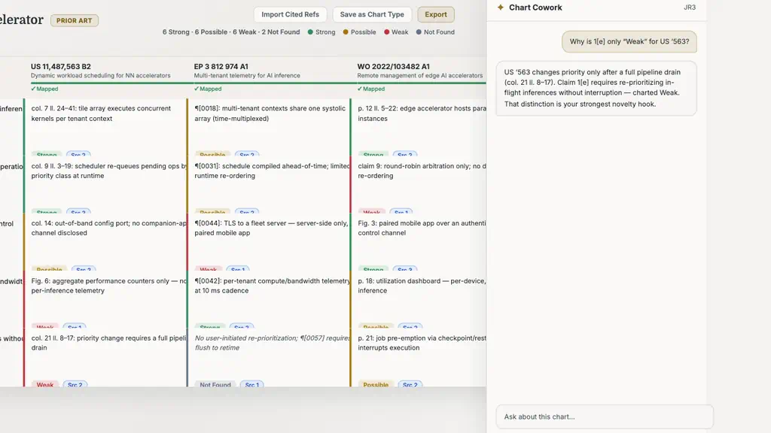
Task: Click Mapped checkmark under EP 3 812 974 A1
Action: pos(197,89)
